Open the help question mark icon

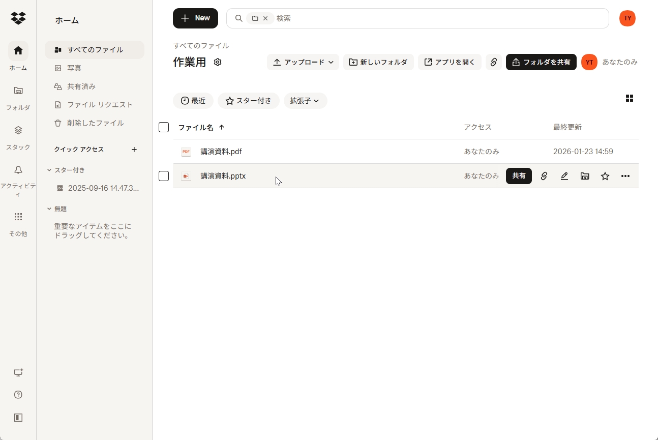[x=18, y=395]
